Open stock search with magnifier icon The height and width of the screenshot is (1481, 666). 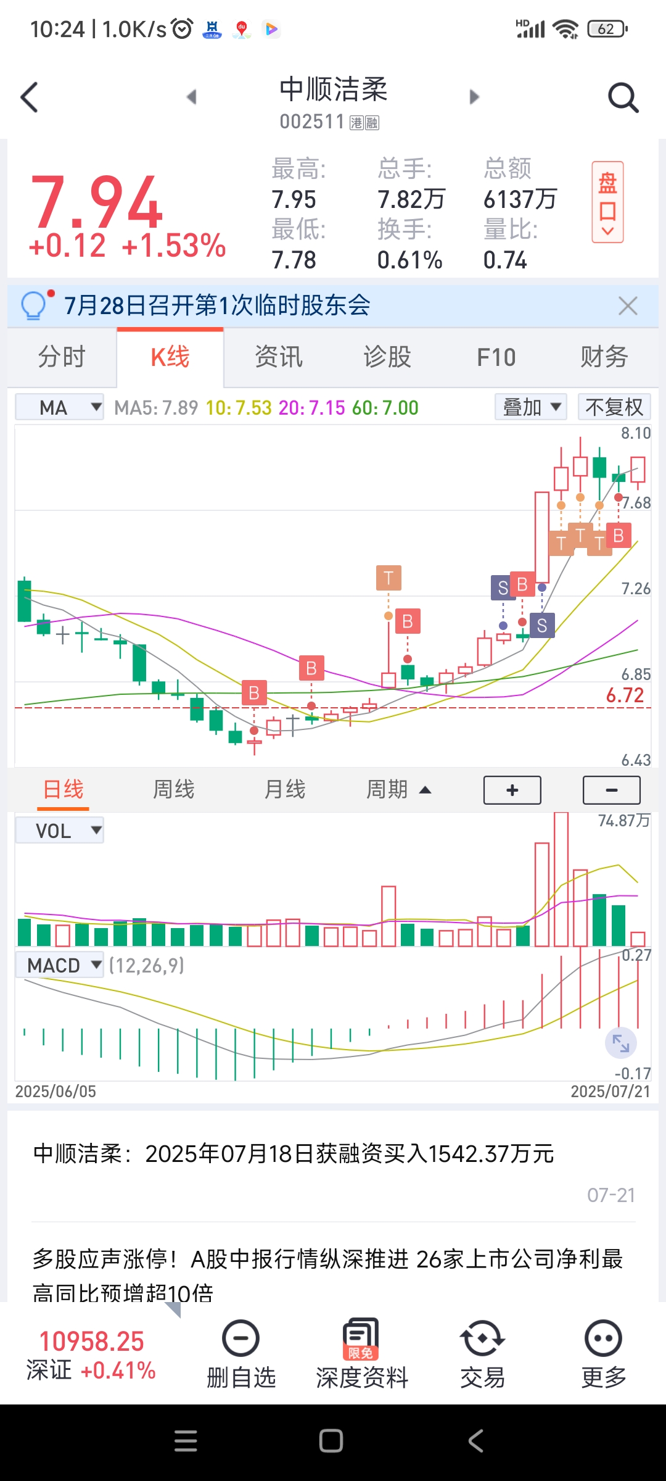coord(623,97)
